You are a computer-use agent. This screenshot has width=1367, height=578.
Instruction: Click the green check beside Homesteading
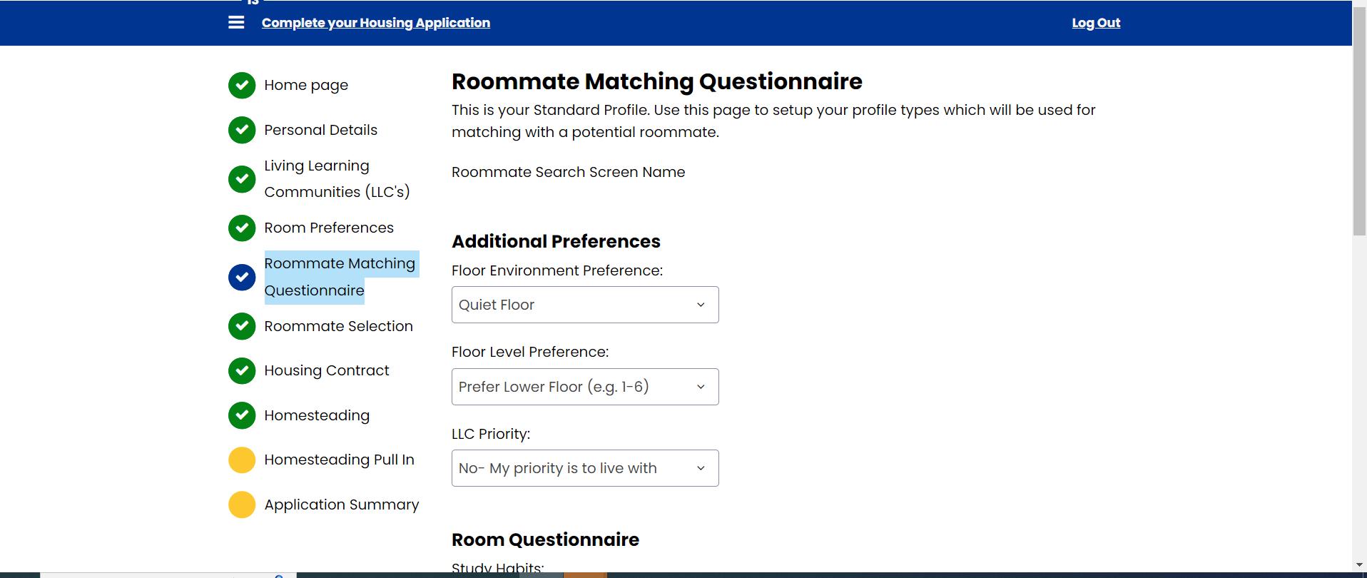[x=242, y=415]
